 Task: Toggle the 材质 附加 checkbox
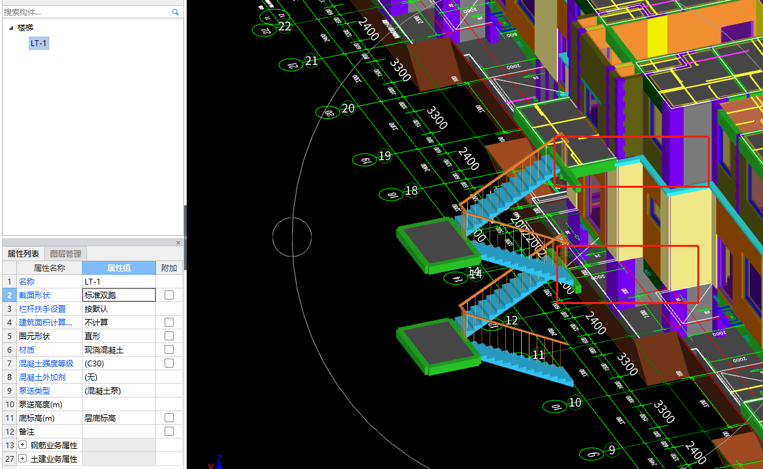169,349
